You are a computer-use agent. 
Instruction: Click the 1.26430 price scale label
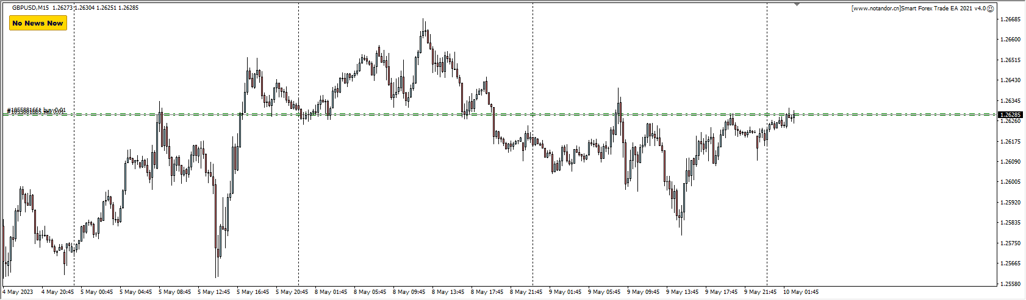(1011, 80)
